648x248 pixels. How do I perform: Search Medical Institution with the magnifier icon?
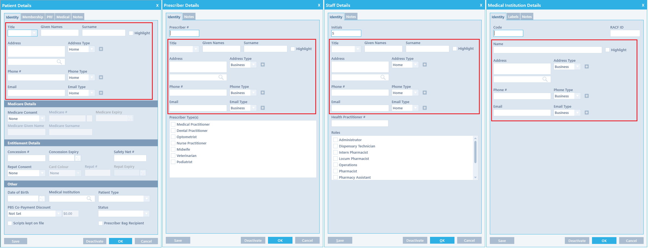[89, 199]
